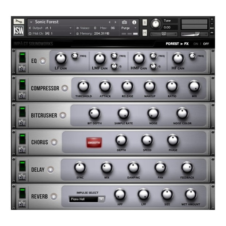Click the Reverb reset asterisk button
The width and height of the screenshot is (226, 226).
tap(54, 197)
